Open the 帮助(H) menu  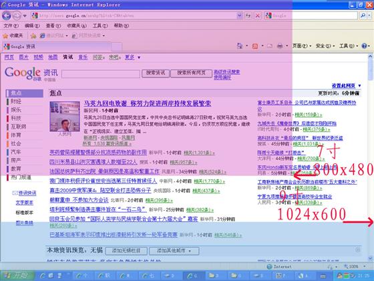[121, 25]
